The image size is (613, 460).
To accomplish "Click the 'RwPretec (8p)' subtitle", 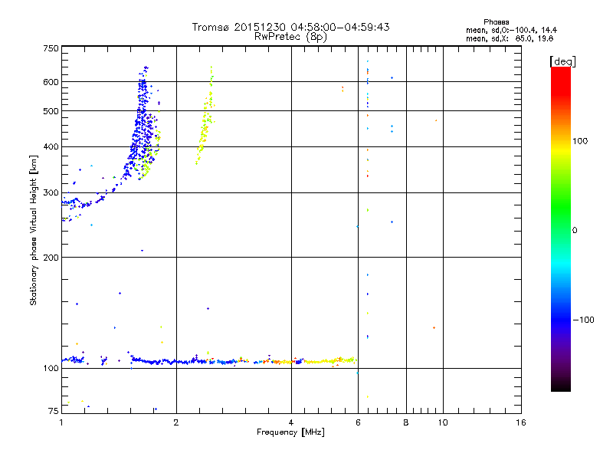I will (290, 37).
